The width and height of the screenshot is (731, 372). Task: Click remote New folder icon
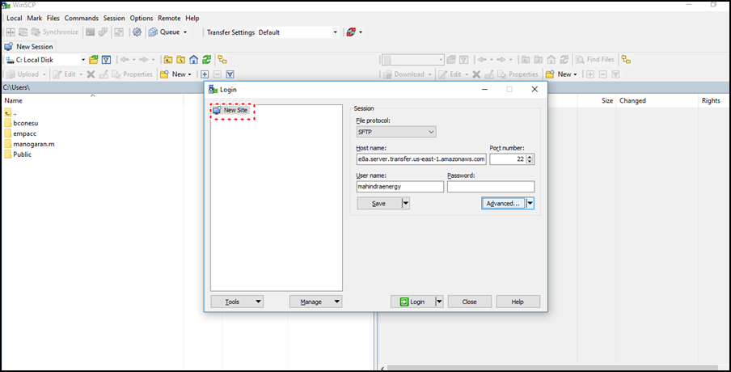pos(550,74)
